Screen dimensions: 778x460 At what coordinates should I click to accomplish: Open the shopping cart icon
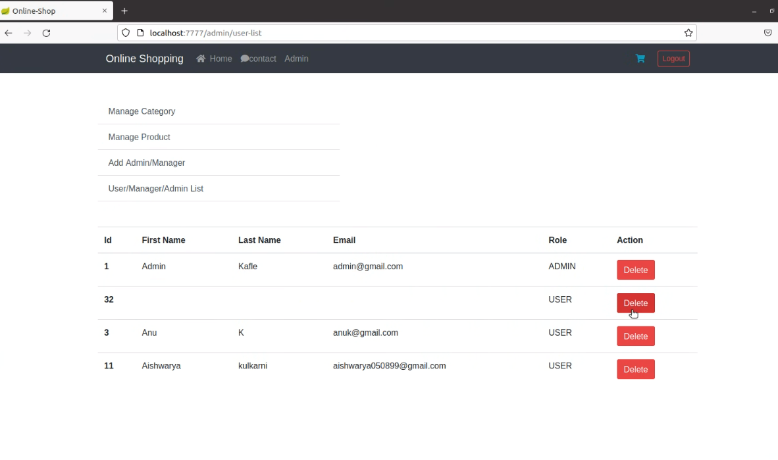(640, 59)
